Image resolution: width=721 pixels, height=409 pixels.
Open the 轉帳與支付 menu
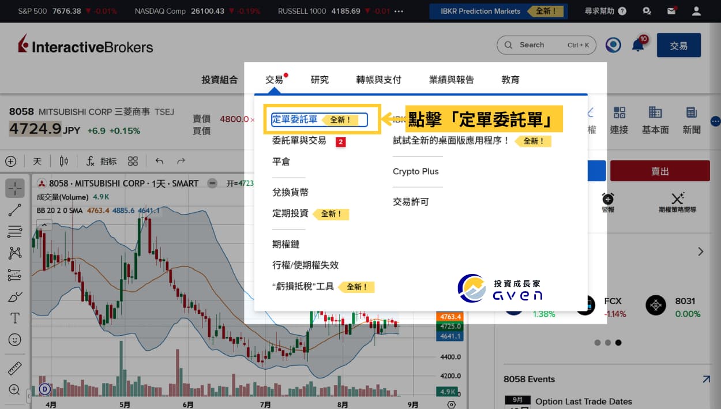(x=378, y=80)
